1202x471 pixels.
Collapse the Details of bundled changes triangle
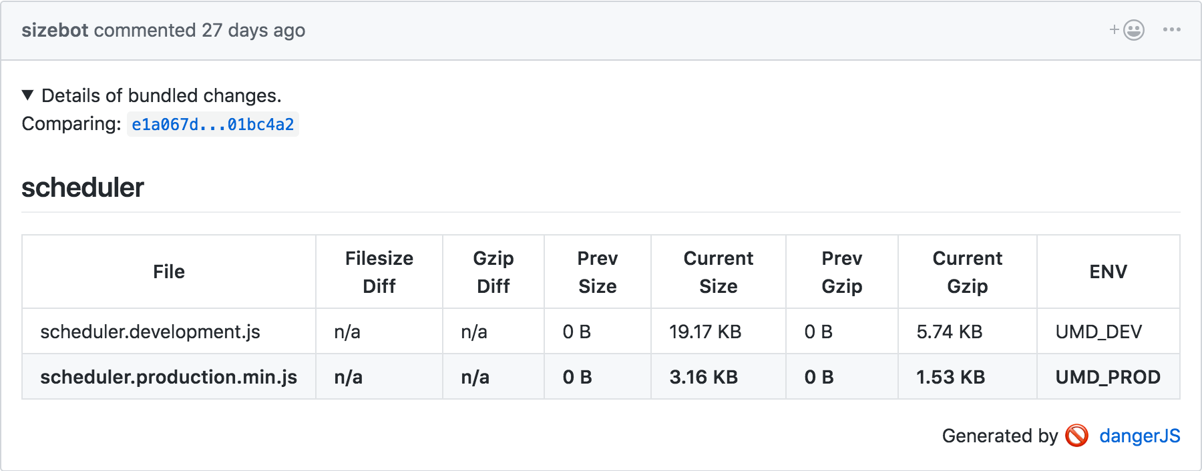point(28,95)
